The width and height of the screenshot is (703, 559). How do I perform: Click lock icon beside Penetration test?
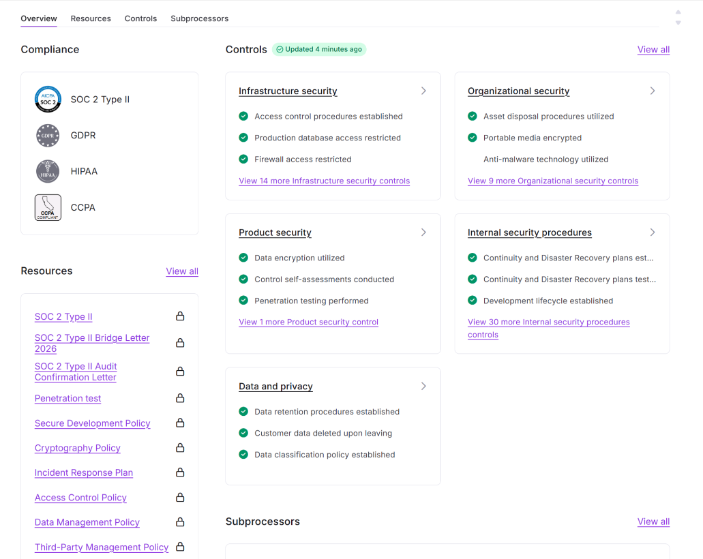pyautogui.click(x=180, y=398)
